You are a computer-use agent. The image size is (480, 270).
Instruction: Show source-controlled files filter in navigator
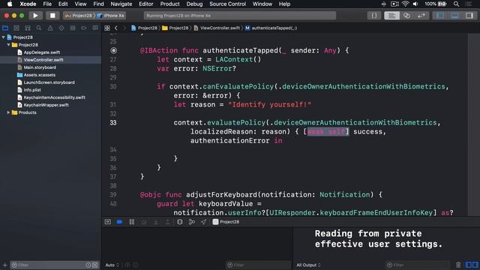pos(95,265)
